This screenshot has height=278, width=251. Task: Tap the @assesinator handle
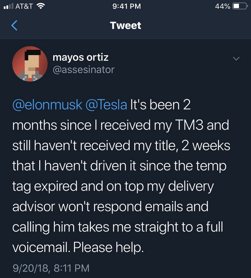[x=84, y=70]
